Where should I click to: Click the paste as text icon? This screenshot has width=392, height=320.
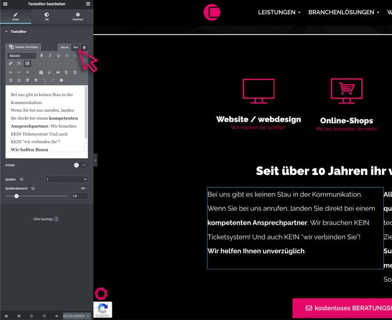(41, 73)
